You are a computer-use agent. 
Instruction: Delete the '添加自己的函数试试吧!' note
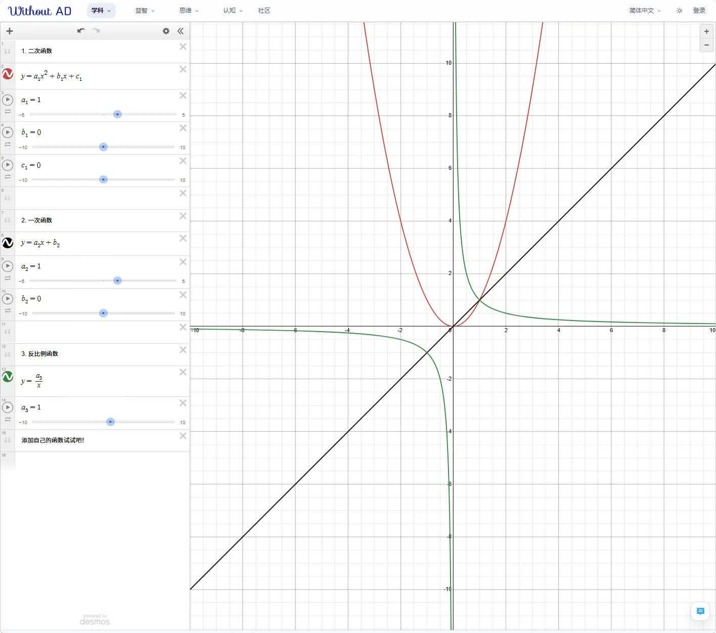pyautogui.click(x=183, y=436)
